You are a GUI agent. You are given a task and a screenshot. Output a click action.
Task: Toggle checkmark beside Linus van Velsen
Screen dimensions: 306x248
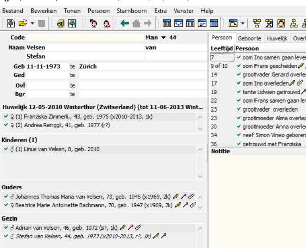pos(5,149)
